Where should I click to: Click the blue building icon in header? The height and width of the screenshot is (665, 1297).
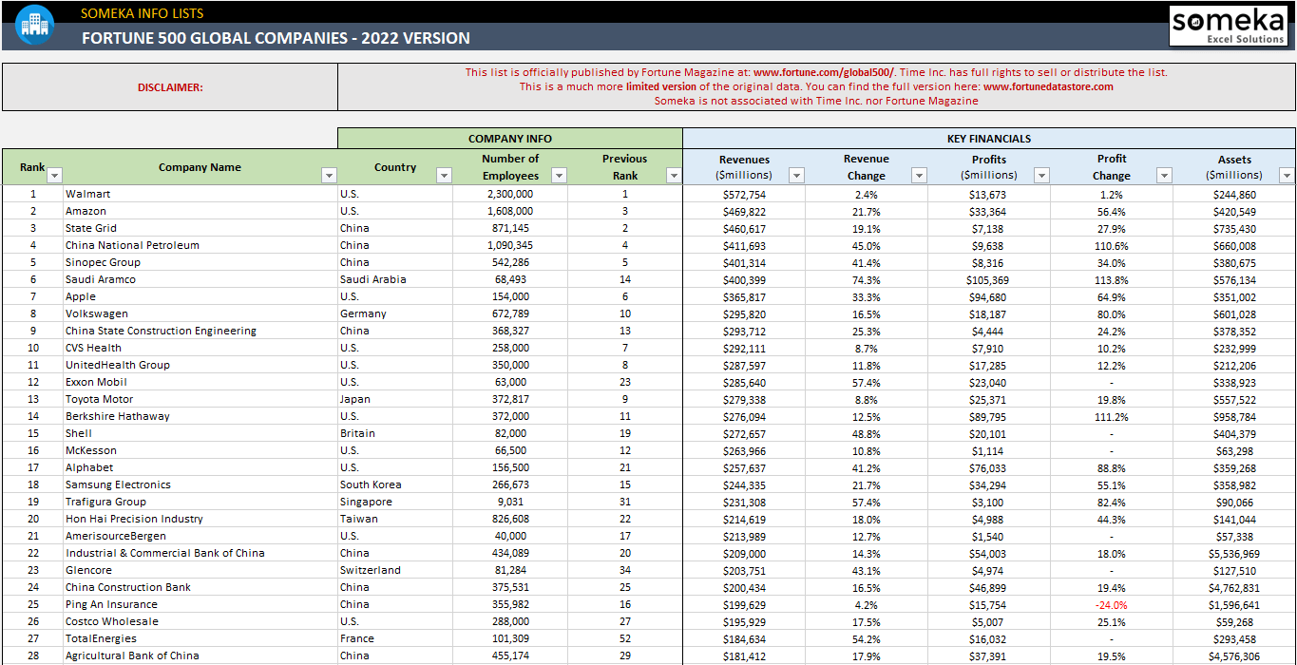(x=34, y=24)
